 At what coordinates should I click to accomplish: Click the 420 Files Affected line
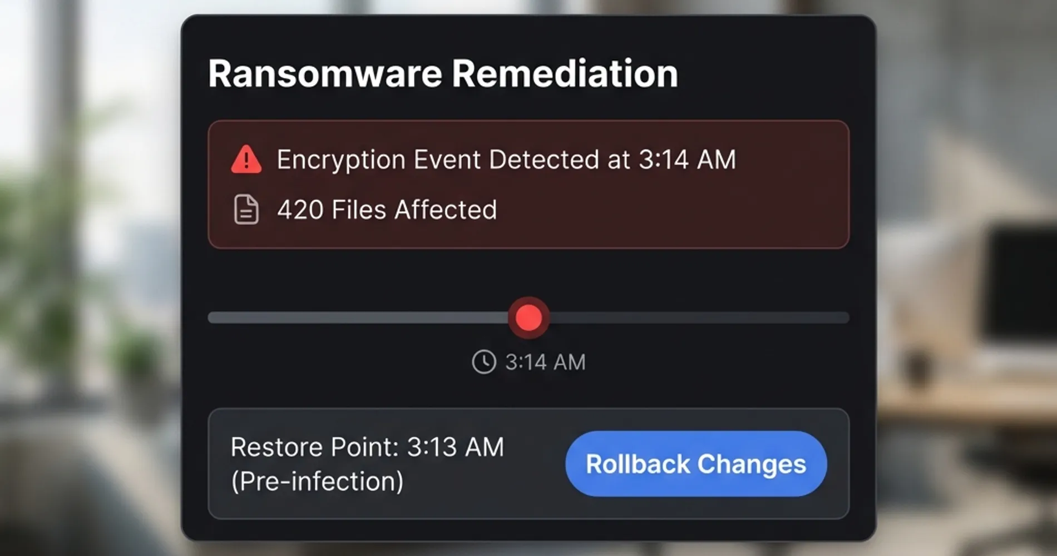pyautogui.click(x=387, y=210)
